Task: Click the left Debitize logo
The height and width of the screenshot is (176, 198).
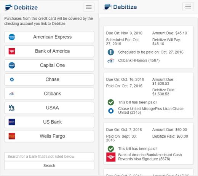Action: coord(21,7)
